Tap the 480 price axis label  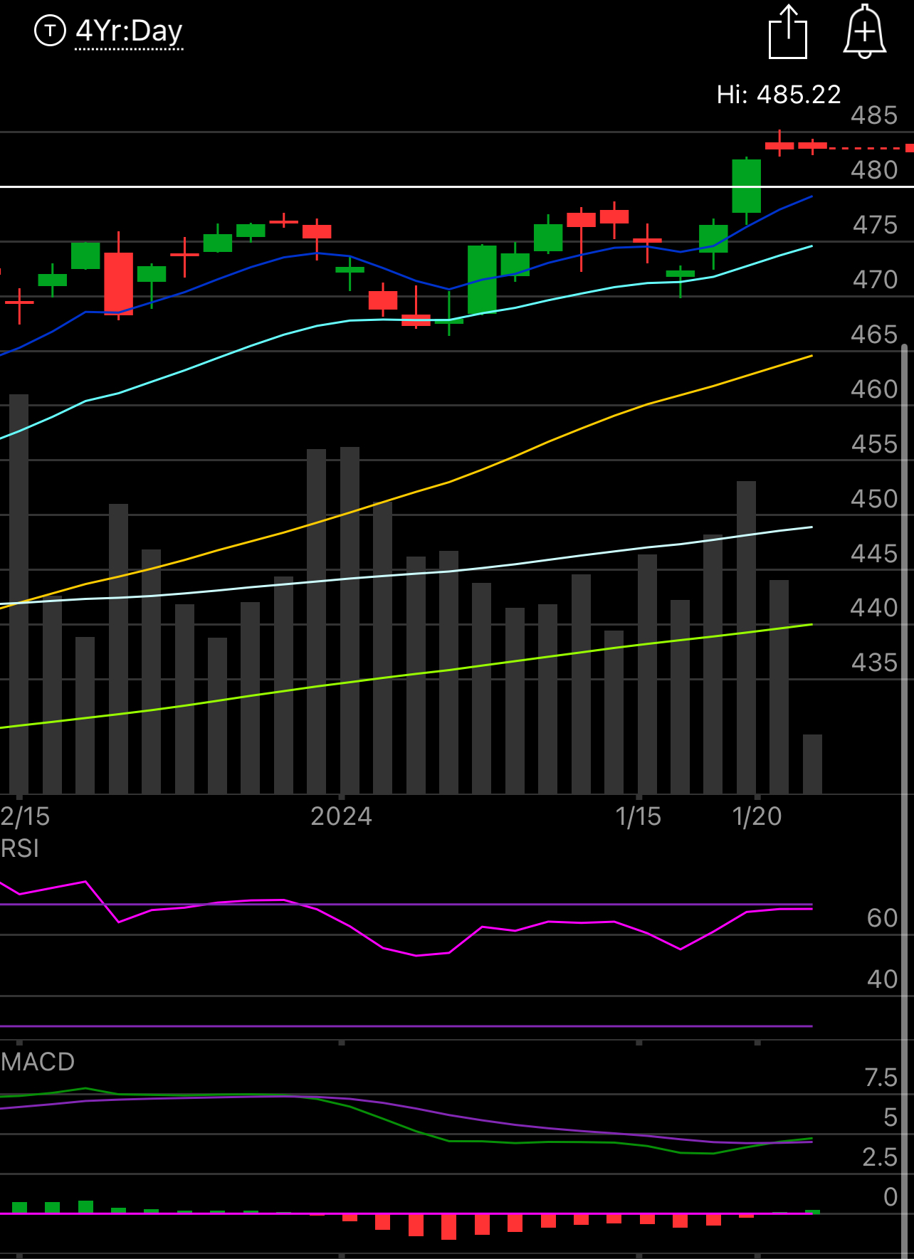point(874,169)
